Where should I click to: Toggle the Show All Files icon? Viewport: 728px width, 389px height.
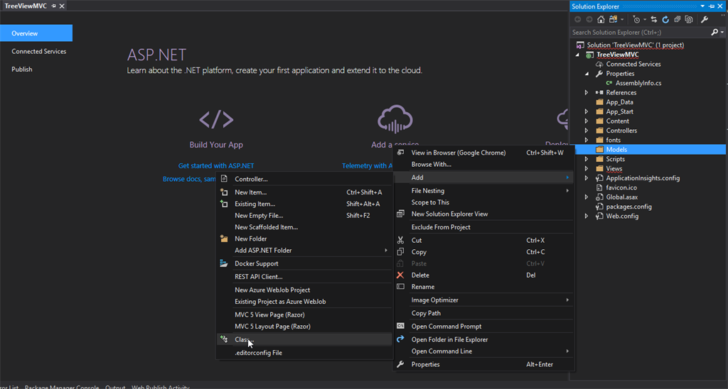click(x=689, y=19)
